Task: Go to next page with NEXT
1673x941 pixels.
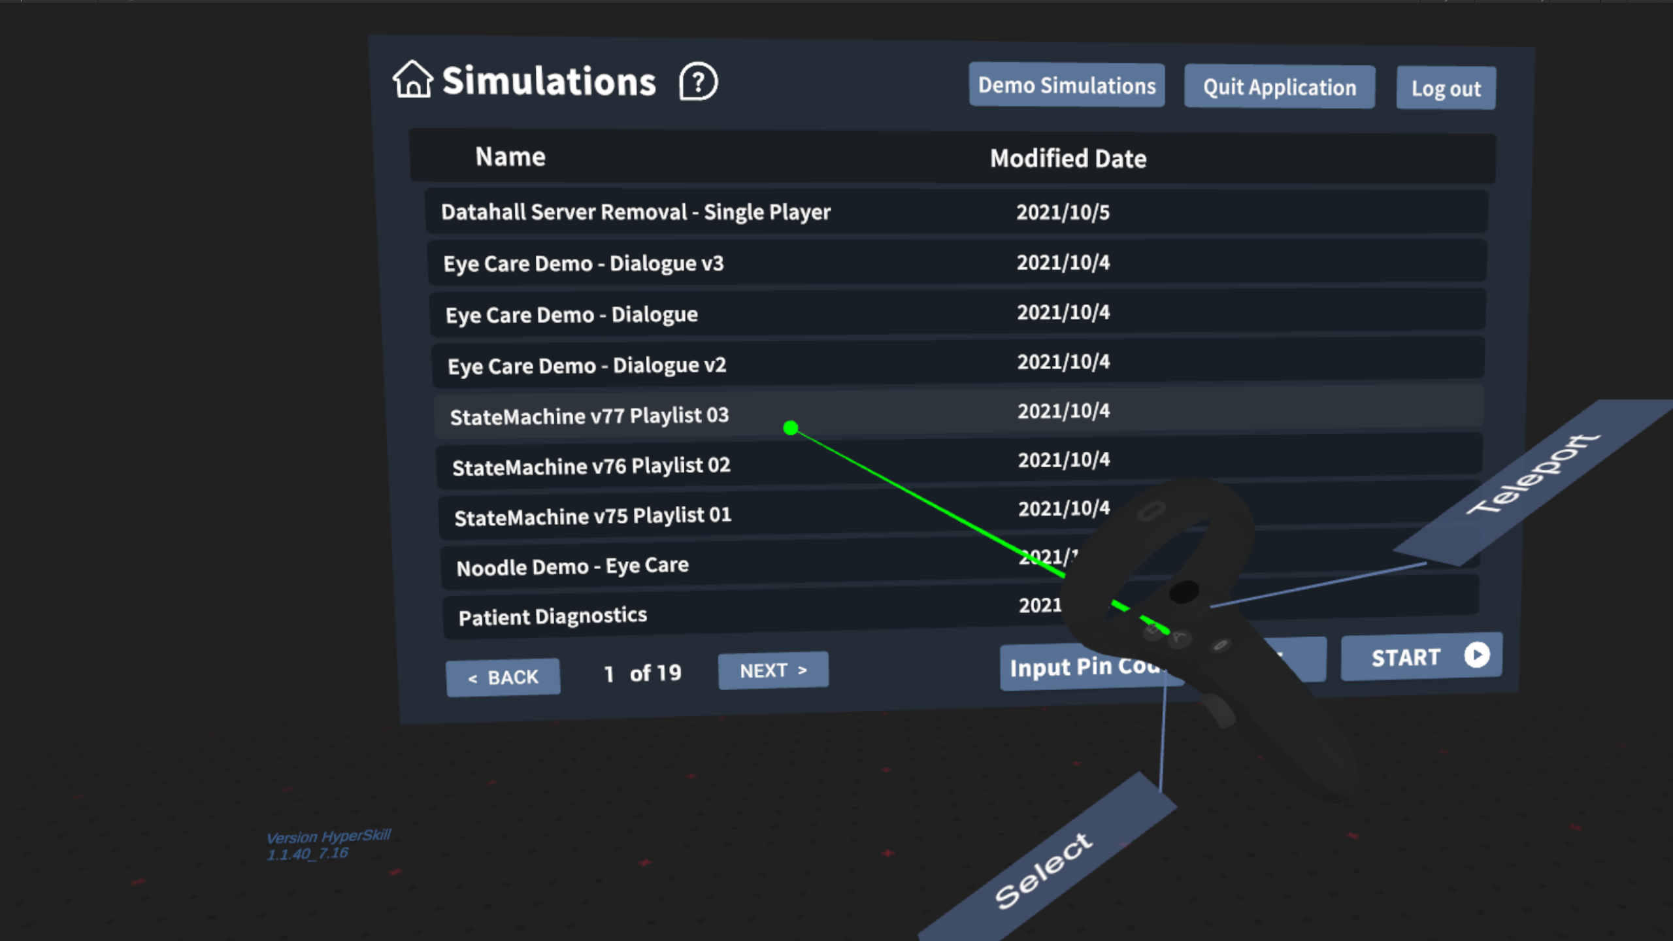Action: (x=773, y=670)
